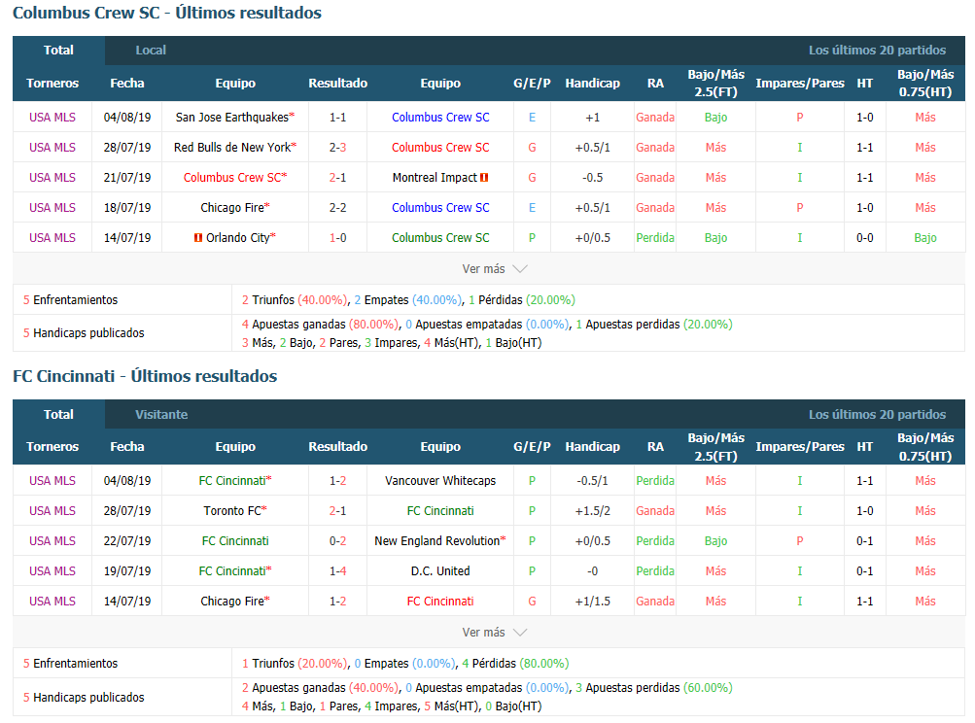This screenshot has width=975, height=723.
Task: Click the handicap value -0.5/1
Action: (x=593, y=481)
